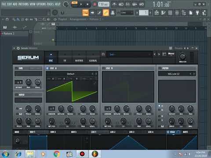
Task: Open Google Chrome from taskbar
Action: pos(57,154)
